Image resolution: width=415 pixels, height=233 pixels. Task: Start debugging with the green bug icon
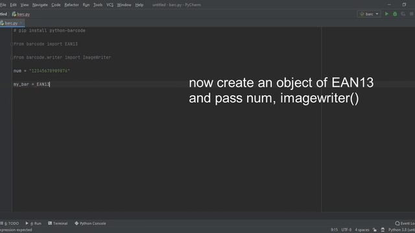[x=395, y=14]
